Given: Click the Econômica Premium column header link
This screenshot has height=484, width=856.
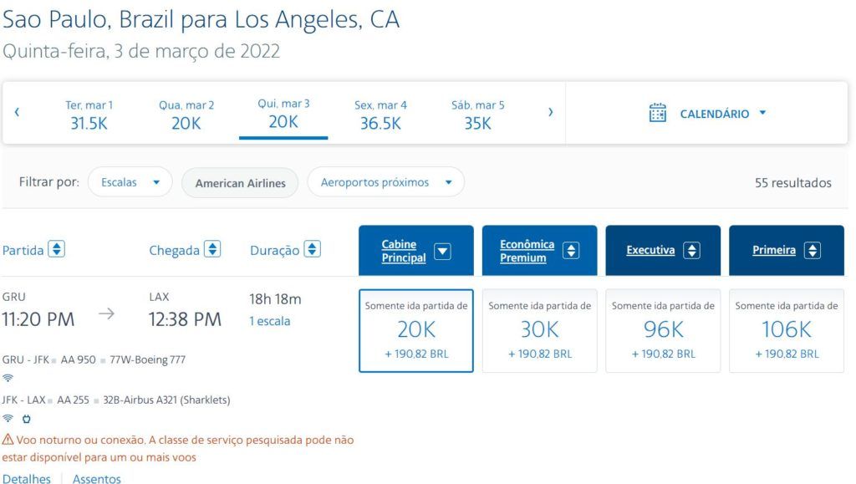Looking at the screenshot, I should click(527, 251).
